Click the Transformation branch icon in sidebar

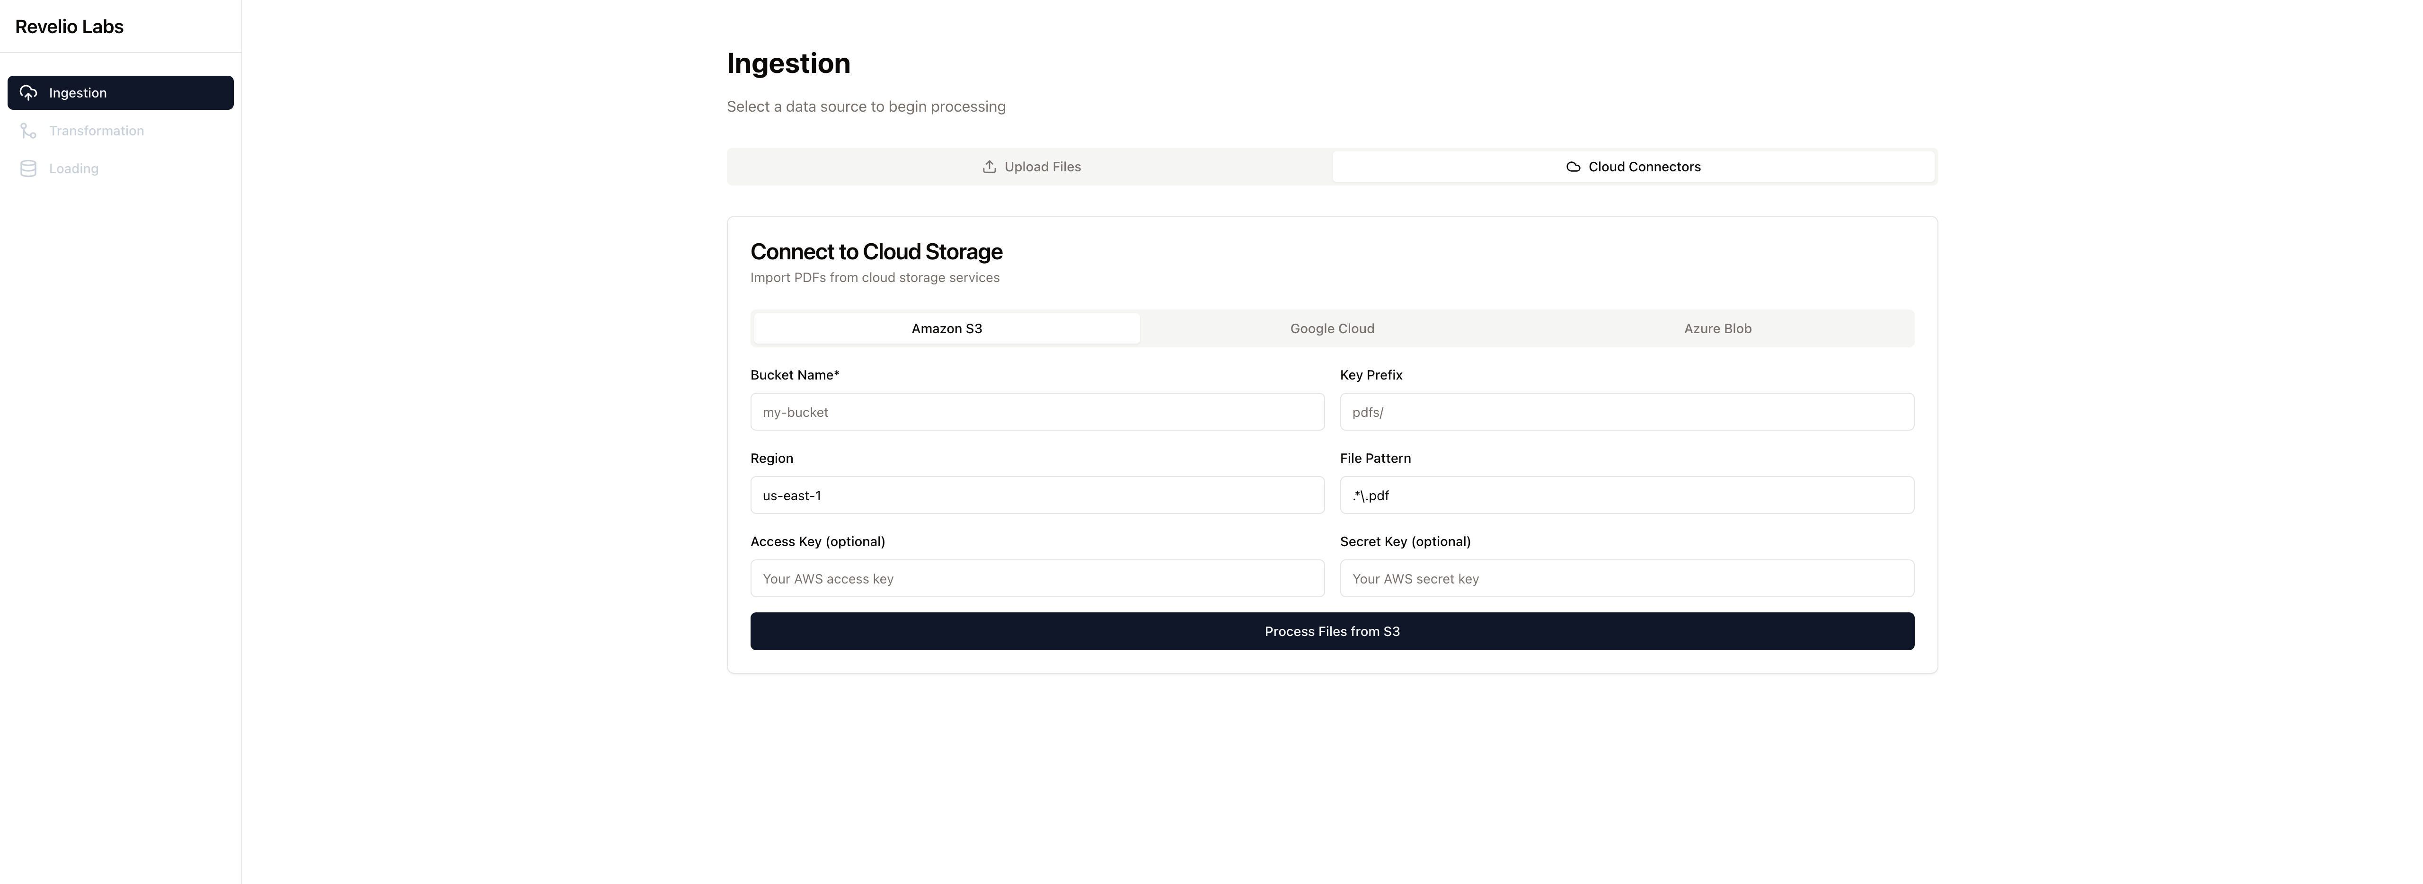pyautogui.click(x=28, y=131)
